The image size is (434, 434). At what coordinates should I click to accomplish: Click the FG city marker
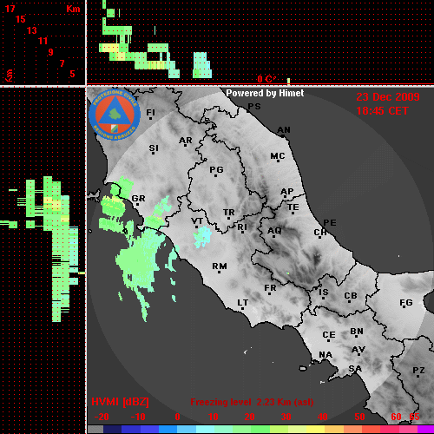(x=405, y=305)
